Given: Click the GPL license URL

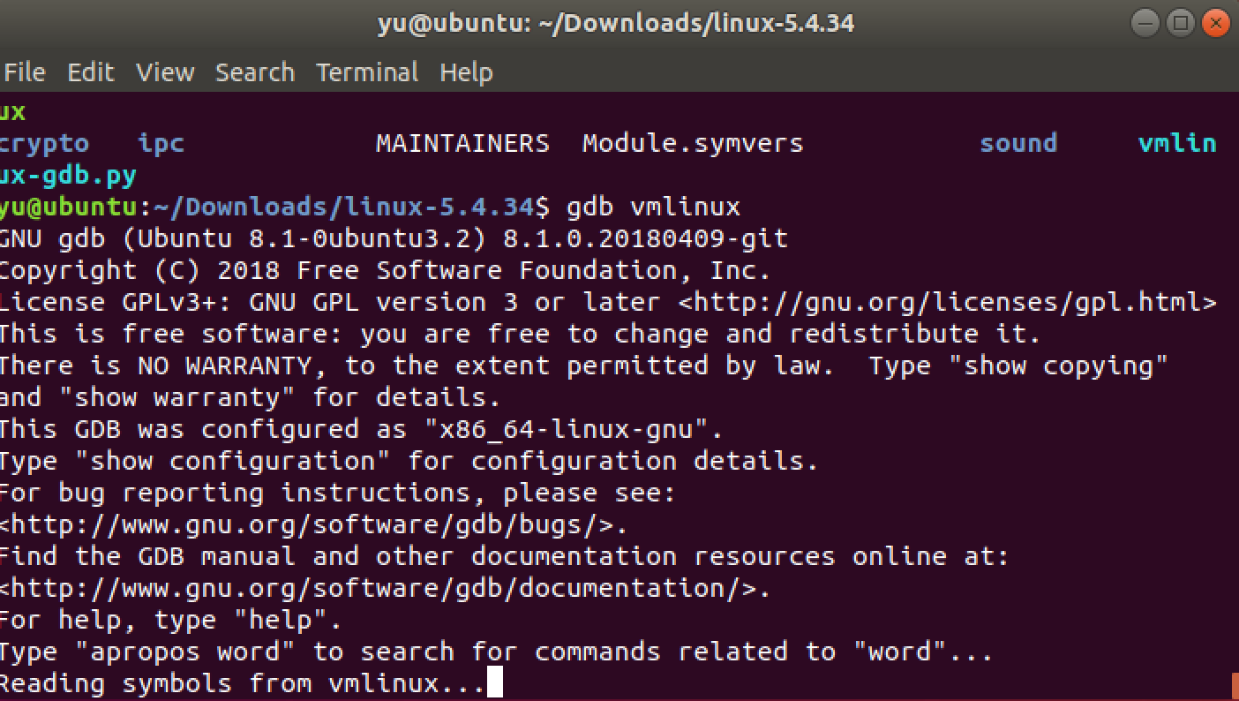Looking at the screenshot, I should [949, 301].
